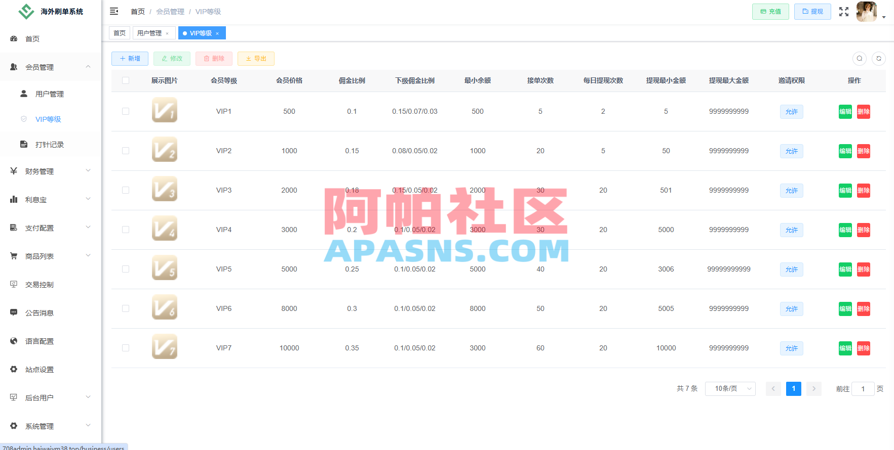Expand the 支付配置 sidebar menu
The width and height of the screenshot is (894, 450).
pyautogui.click(x=51, y=228)
